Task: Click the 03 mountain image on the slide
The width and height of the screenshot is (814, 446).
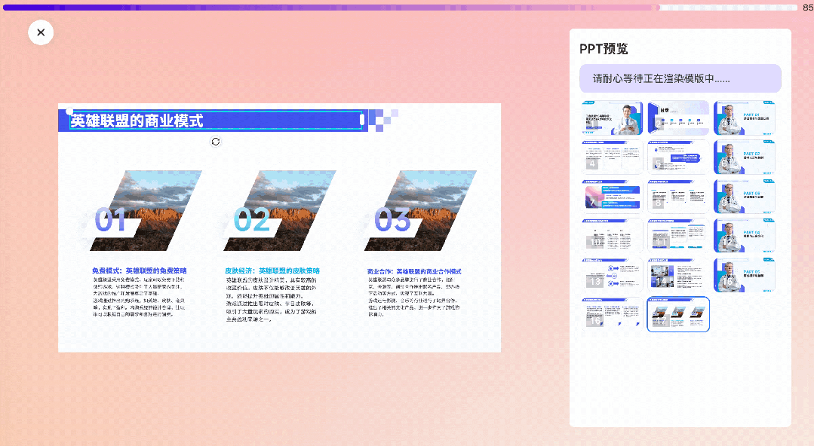Action: (x=420, y=210)
